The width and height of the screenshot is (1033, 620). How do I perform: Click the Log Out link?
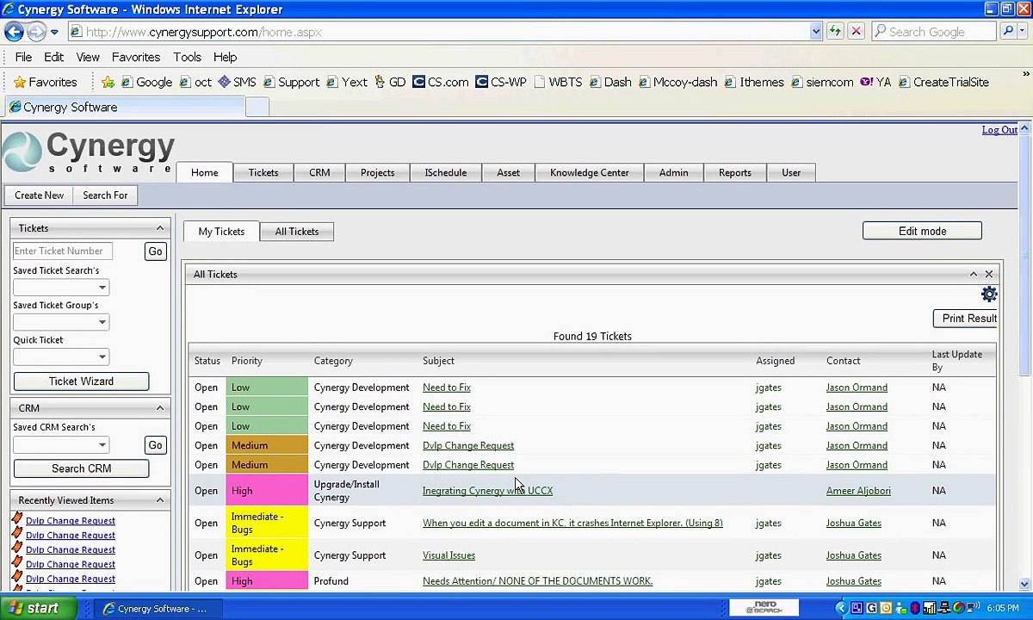(999, 129)
